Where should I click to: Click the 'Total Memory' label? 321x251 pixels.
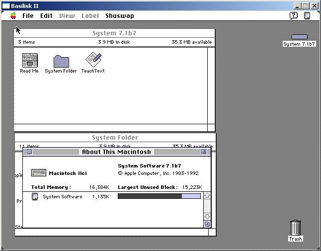pyautogui.click(x=51, y=187)
